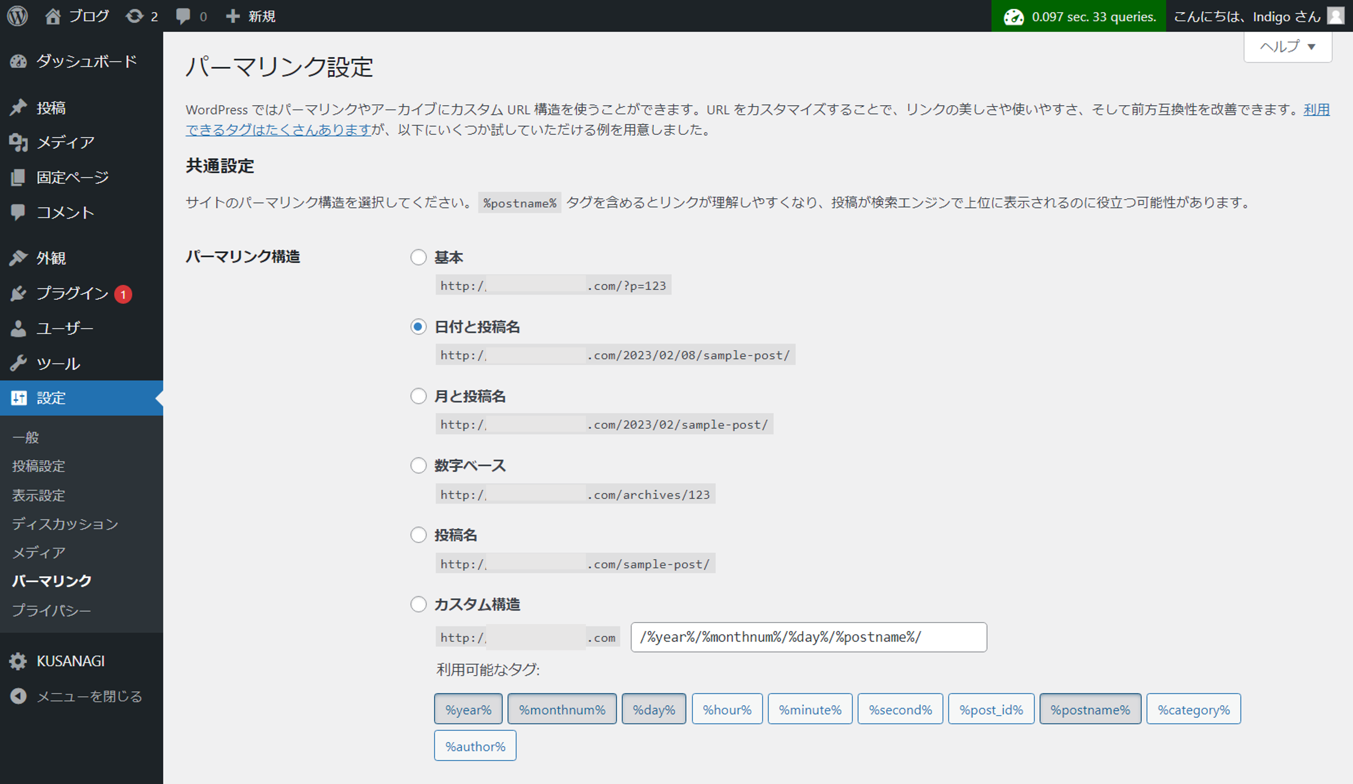Click the KUSANAGI gear icon
This screenshot has width=1353, height=784.
pos(18,661)
